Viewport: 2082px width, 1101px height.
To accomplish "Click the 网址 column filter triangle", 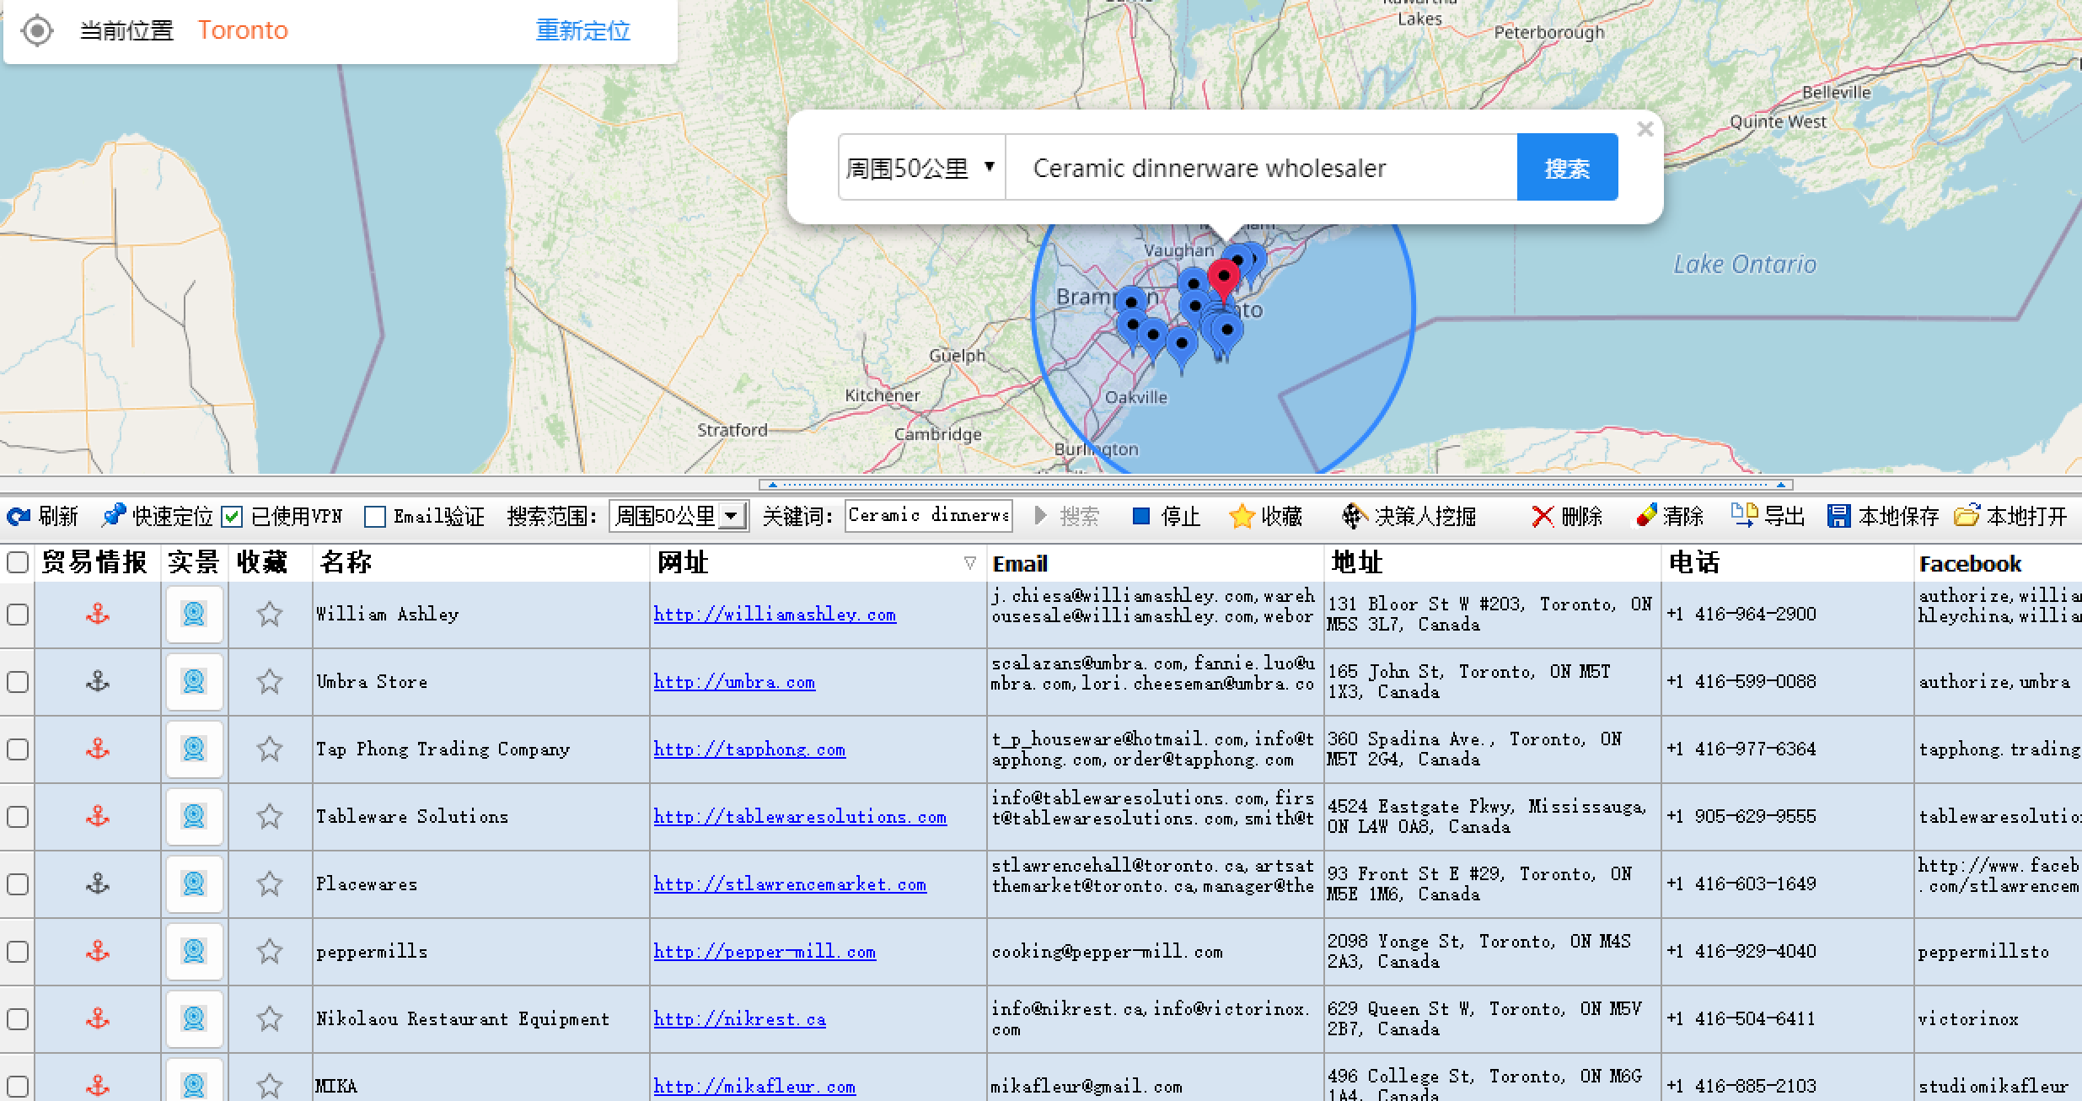I will coord(969,562).
